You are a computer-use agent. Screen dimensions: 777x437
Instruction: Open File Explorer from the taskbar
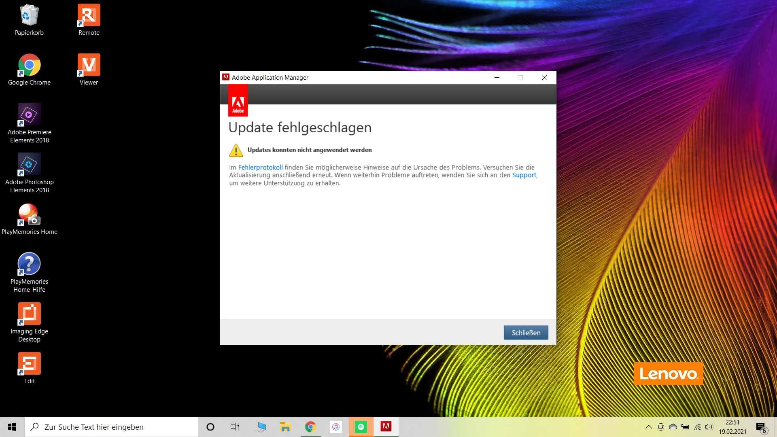pos(286,427)
